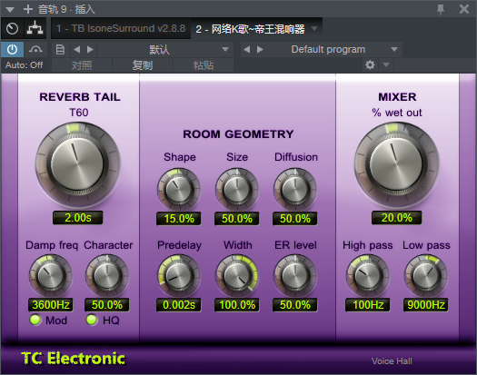477x375 pixels.
Task: Click the ER level knob
Action: click(x=295, y=276)
